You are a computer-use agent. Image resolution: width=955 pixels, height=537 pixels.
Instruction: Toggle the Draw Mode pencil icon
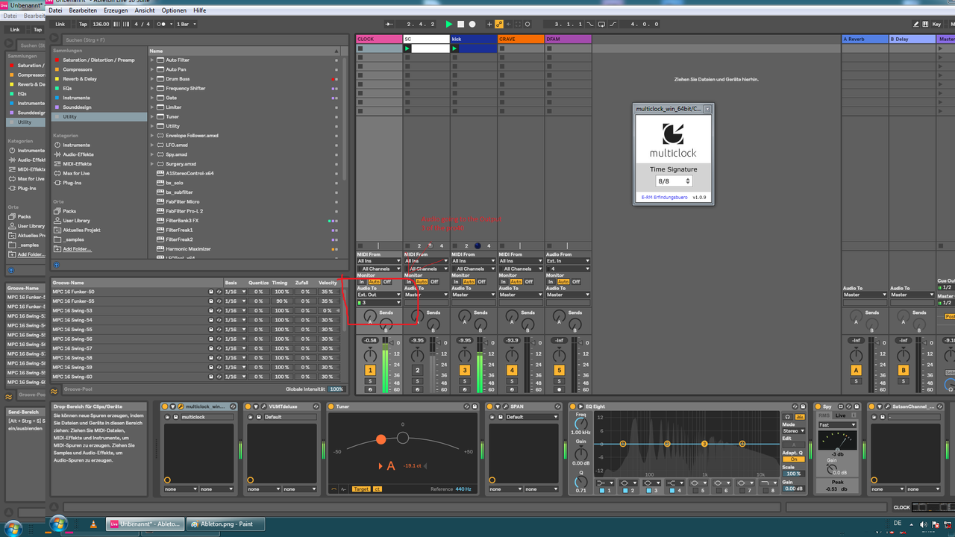[916, 24]
